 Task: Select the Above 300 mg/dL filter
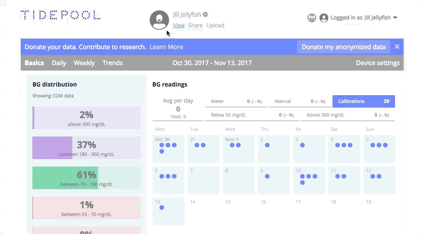click(x=348, y=115)
